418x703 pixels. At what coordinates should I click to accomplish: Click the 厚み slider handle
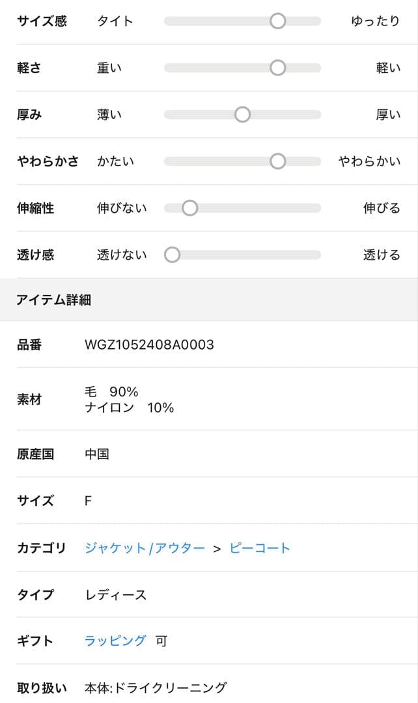pos(243,114)
